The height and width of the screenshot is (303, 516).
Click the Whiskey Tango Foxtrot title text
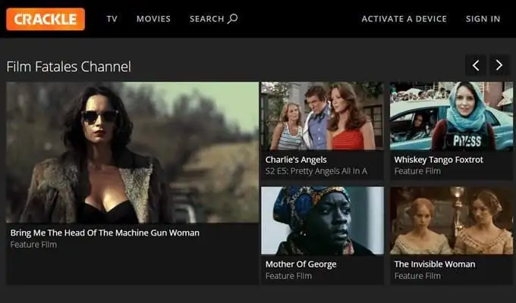coord(439,160)
